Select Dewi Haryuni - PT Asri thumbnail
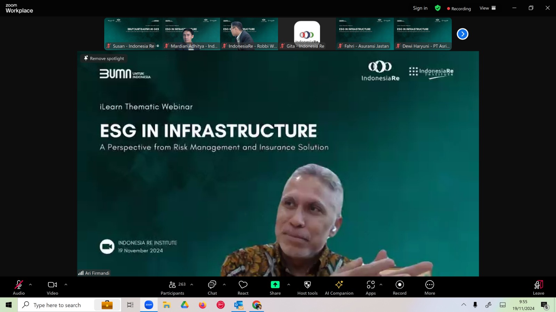 pos(423,34)
